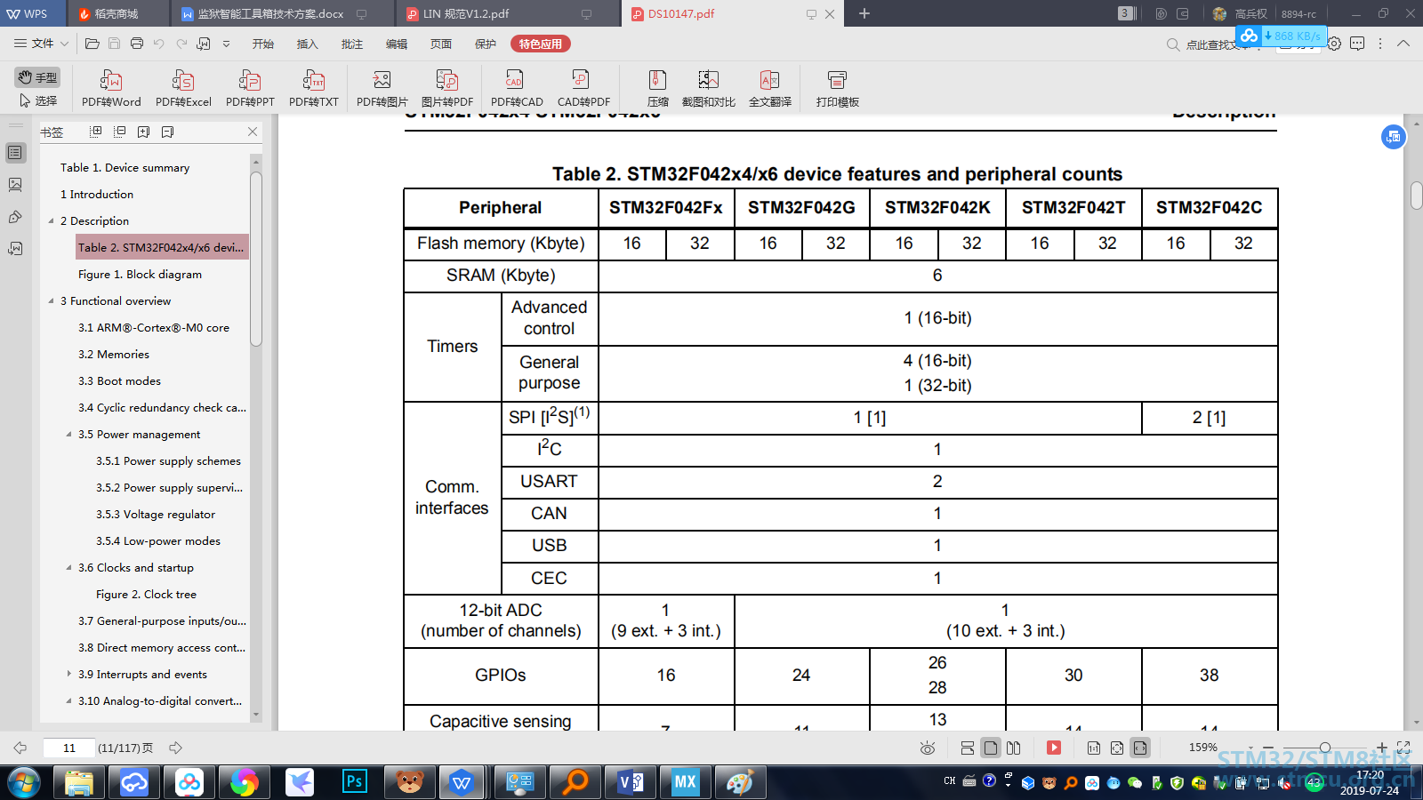1423x800 pixels.
Task: Select the 特色应用 ribbon tab
Action: [x=541, y=44]
